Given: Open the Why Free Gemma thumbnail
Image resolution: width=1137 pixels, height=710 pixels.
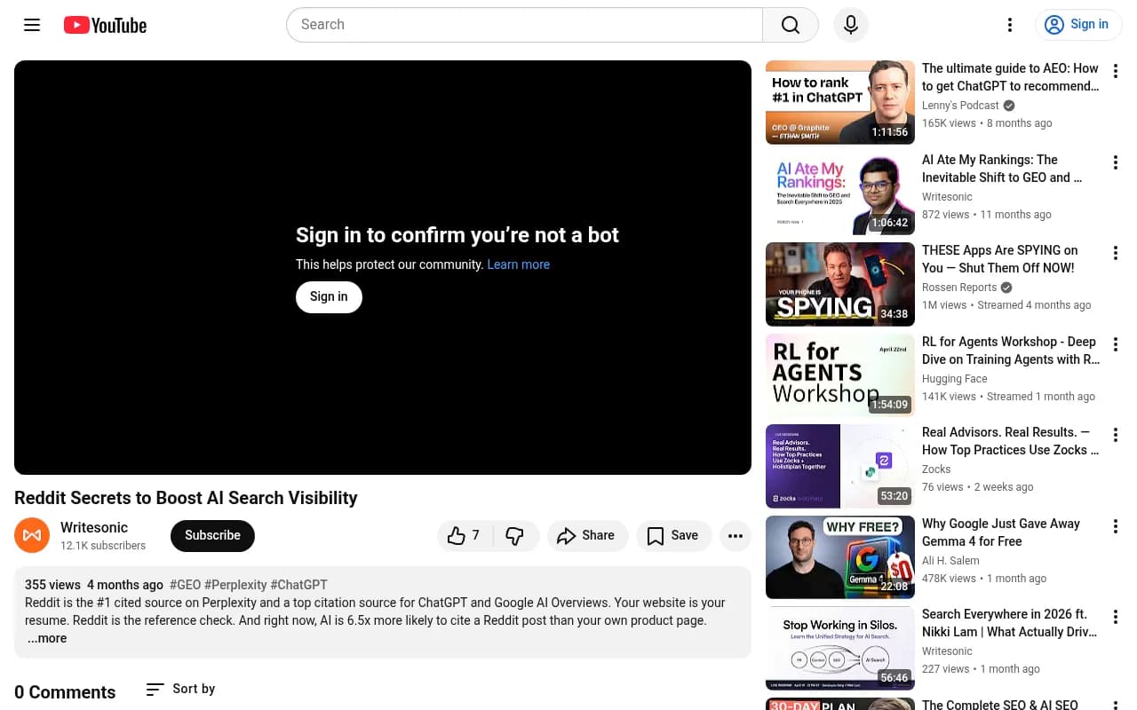Looking at the screenshot, I should coord(840,557).
